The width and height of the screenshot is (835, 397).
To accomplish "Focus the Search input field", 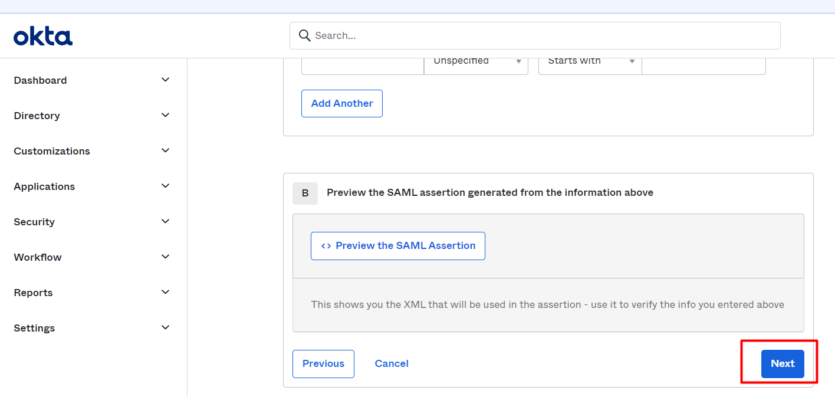I will tap(543, 35).
